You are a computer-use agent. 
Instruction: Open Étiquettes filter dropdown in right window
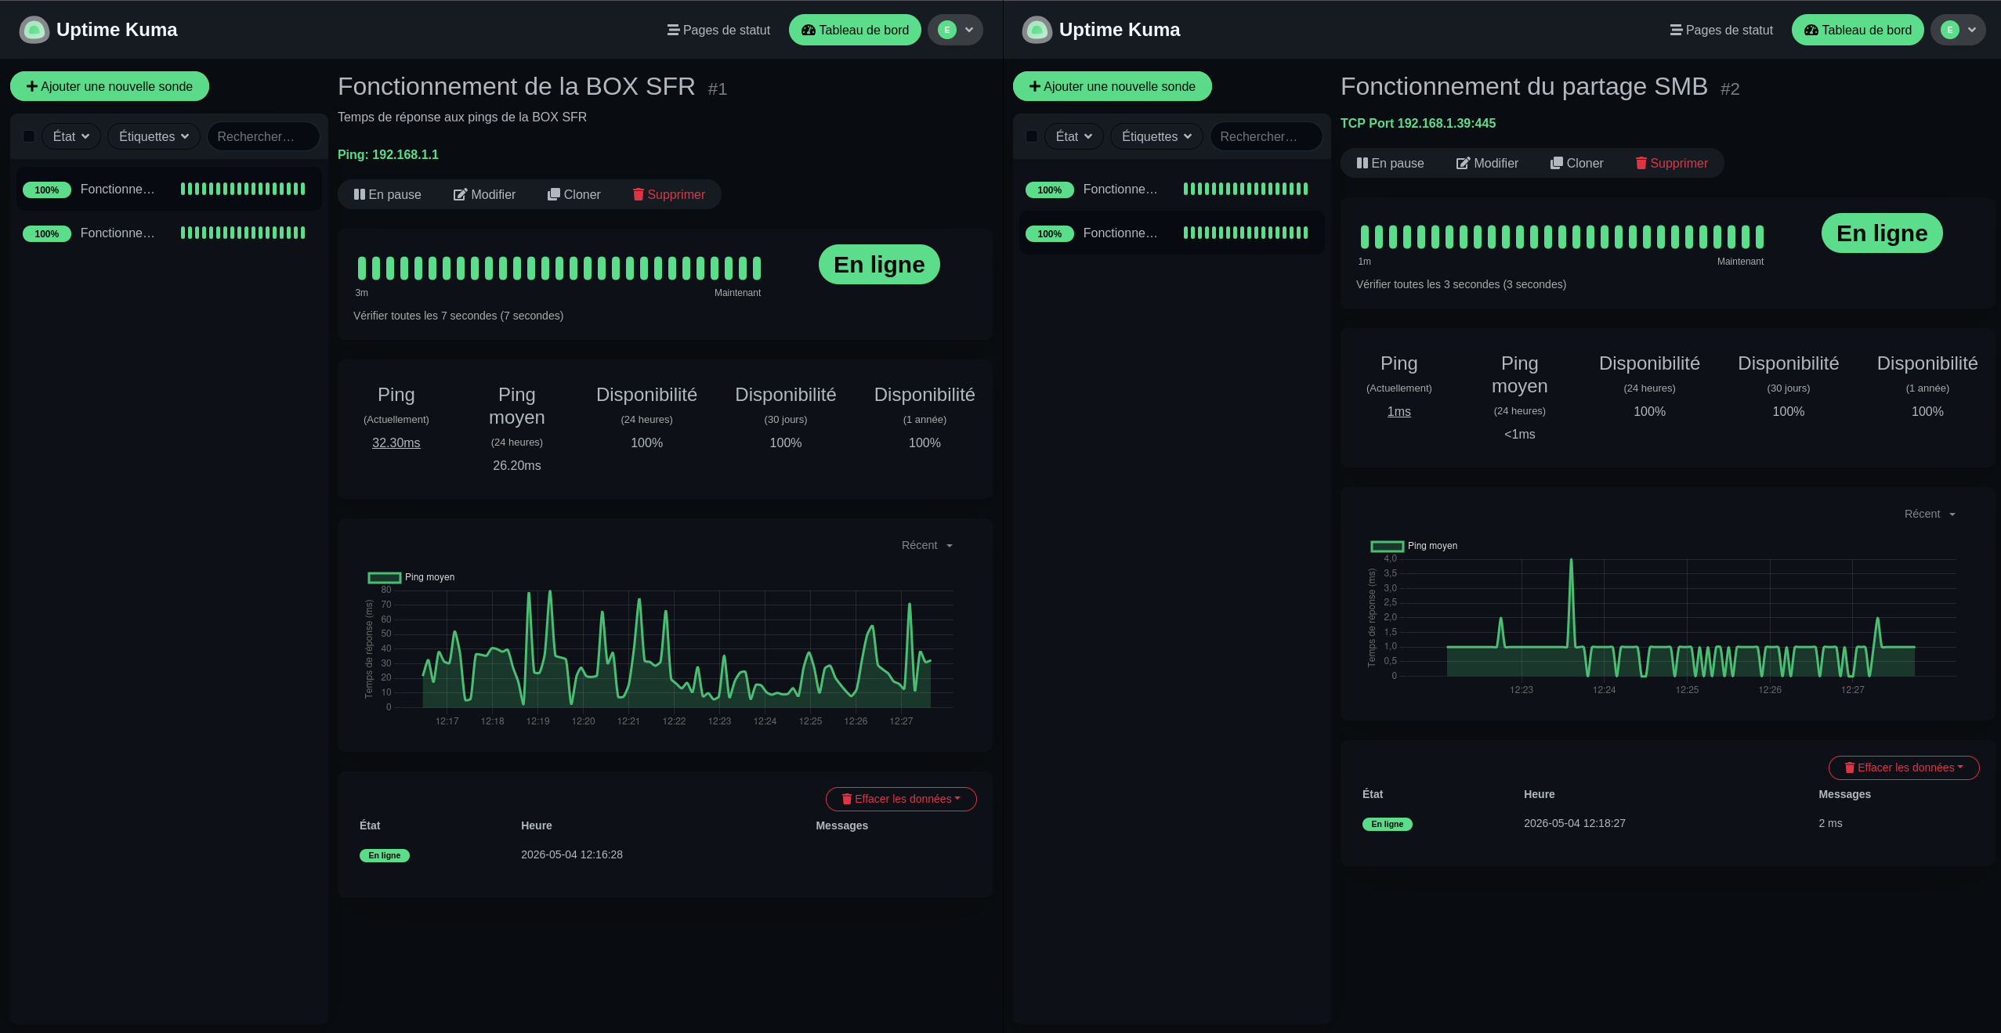[1156, 136]
